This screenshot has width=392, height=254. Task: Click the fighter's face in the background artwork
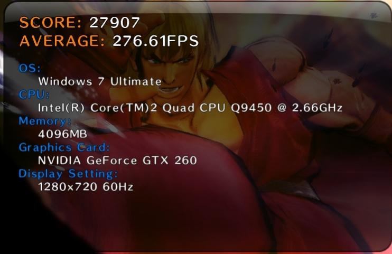pyautogui.click(x=173, y=70)
